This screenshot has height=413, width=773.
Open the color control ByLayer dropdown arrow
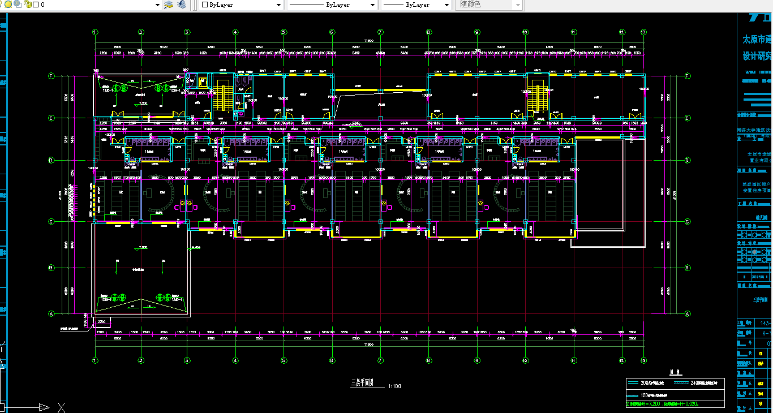tap(278, 5)
